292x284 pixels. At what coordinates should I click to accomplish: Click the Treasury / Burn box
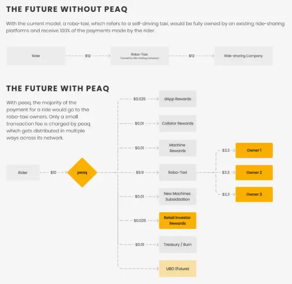177,244
